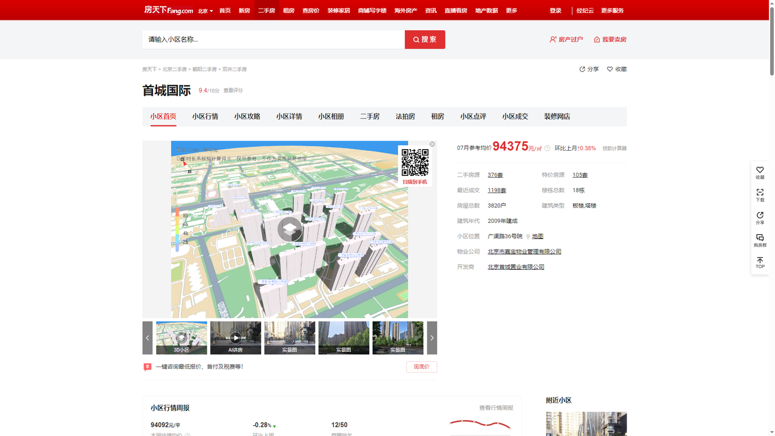The width and height of the screenshot is (775, 436).
Task: Click the sunlight hours color scale
Action: point(178,229)
